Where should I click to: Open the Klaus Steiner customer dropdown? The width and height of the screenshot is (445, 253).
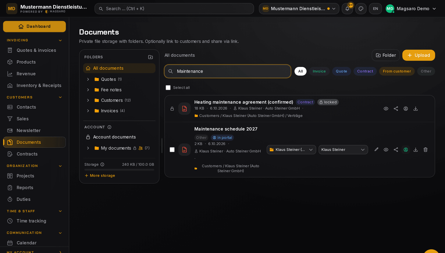coord(343,150)
